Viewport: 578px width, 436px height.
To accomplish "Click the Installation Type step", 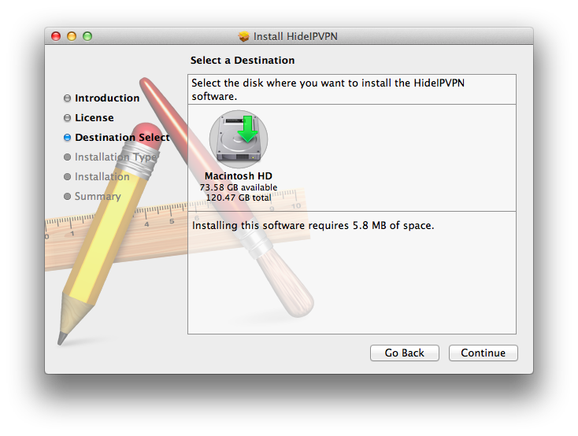I will (x=110, y=157).
